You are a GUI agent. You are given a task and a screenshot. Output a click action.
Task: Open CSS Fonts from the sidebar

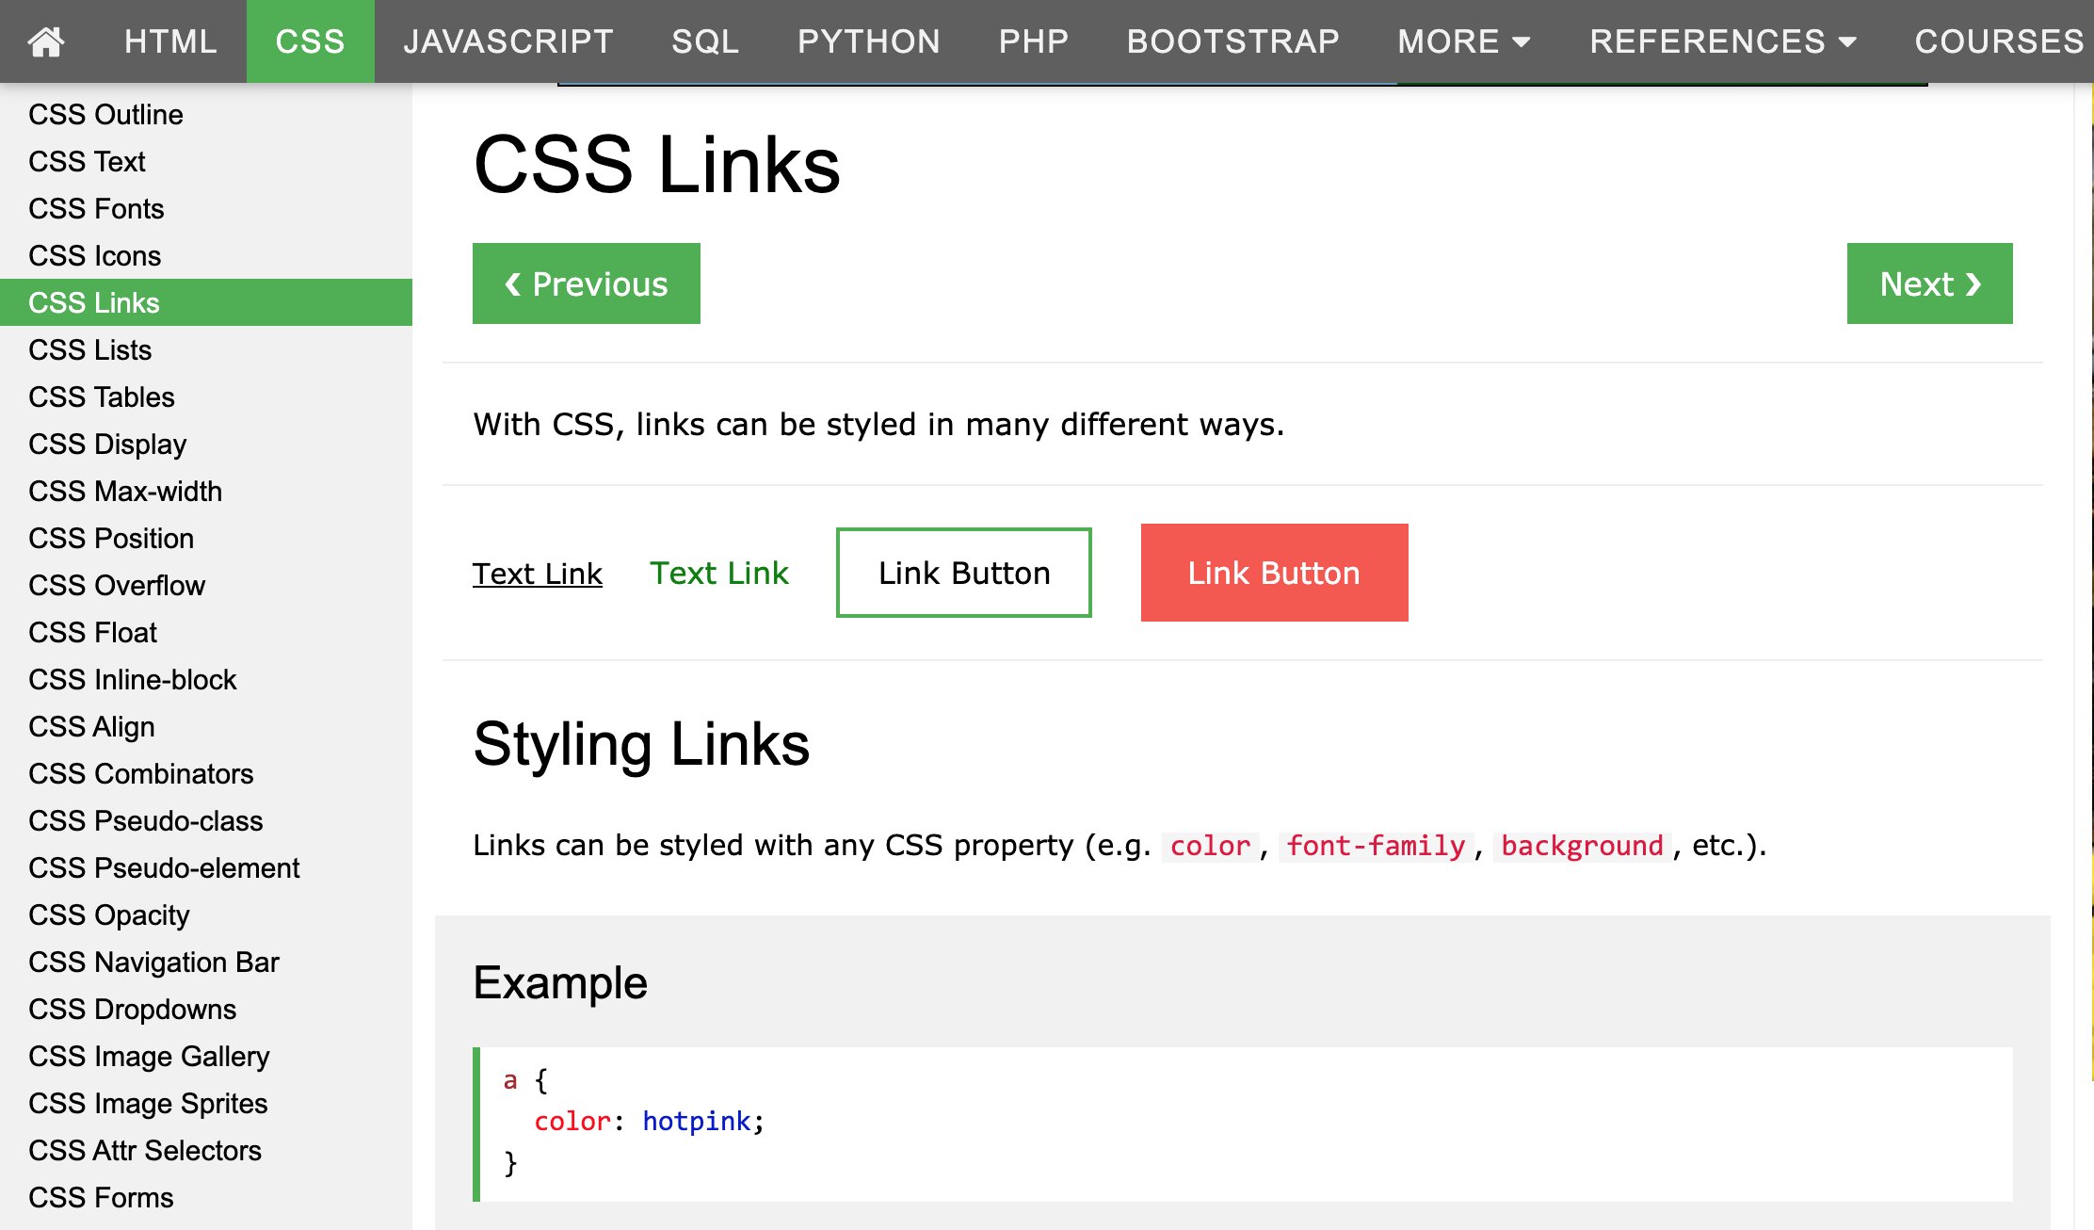click(x=96, y=208)
